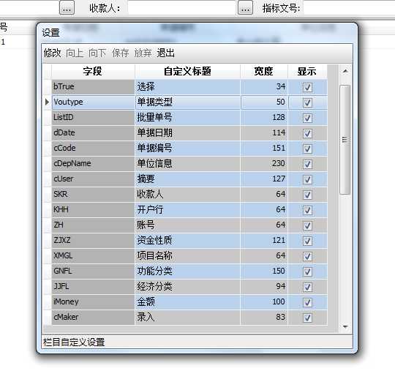This screenshot has height=371, width=395.
Task: Select the Voutype field cell
Action: coord(93,102)
